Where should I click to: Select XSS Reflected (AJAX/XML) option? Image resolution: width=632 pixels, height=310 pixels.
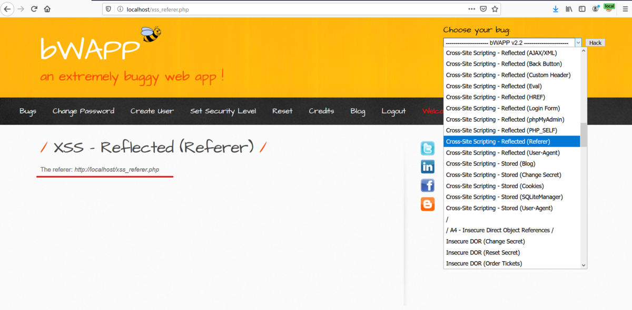pyautogui.click(x=512, y=53)
